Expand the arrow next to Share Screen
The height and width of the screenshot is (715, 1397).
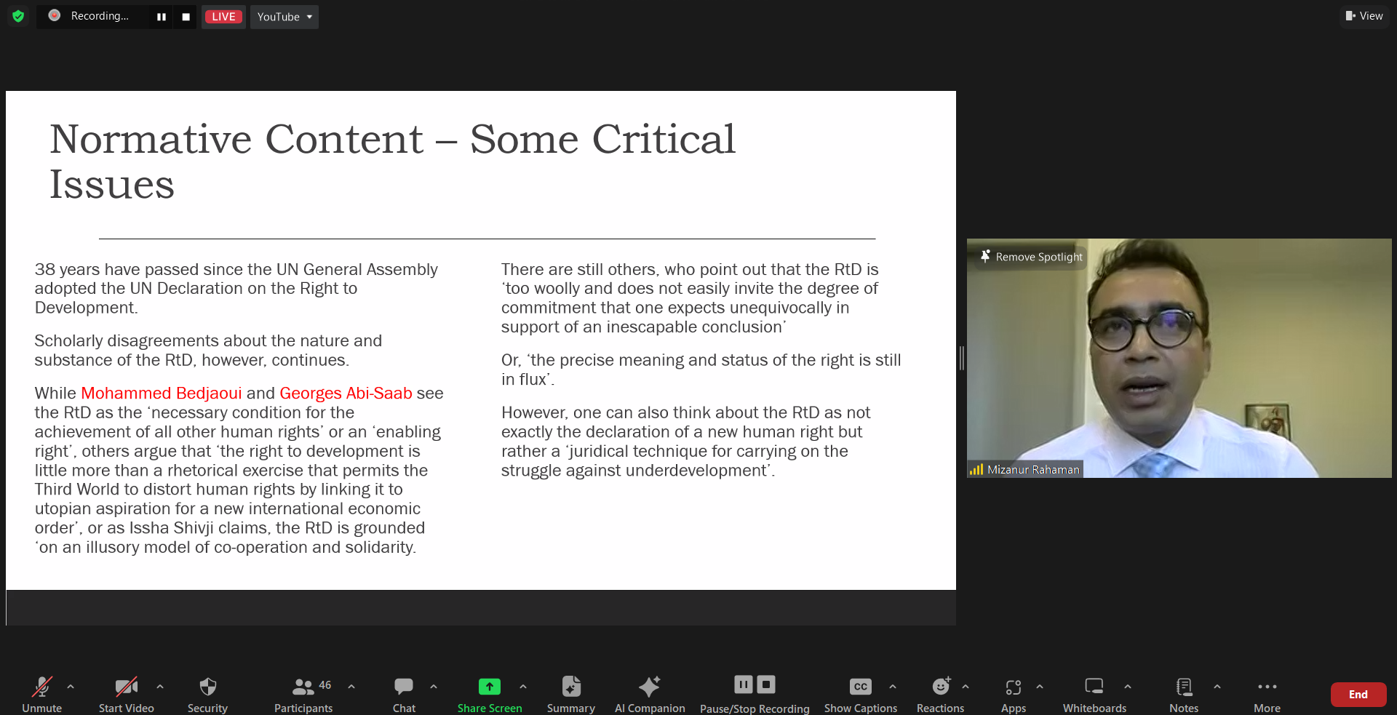[523, 687]
